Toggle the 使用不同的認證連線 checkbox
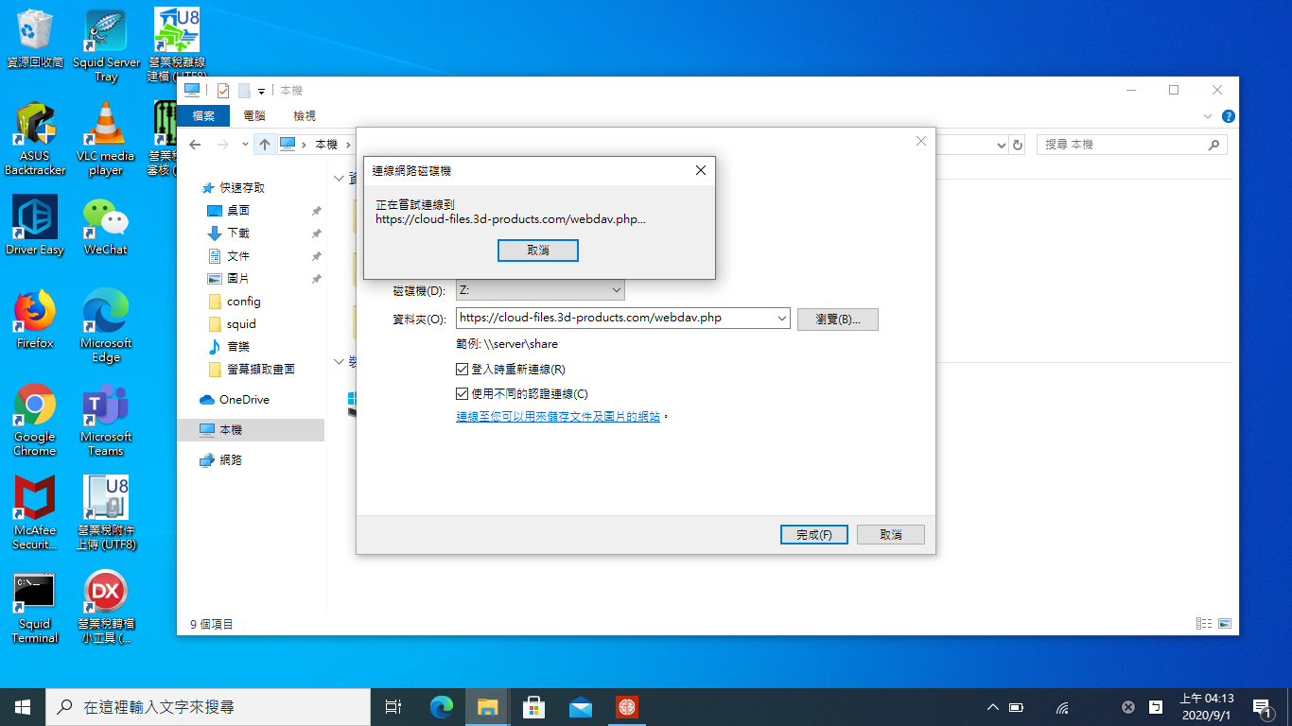The image size is (1292, 726). (463, 394)
